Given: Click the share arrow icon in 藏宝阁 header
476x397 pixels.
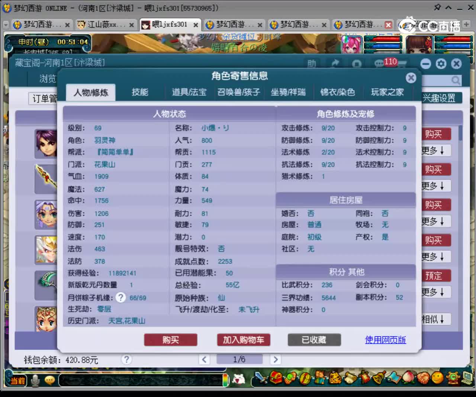Looking at the screenshot, I should pos(335,64).
